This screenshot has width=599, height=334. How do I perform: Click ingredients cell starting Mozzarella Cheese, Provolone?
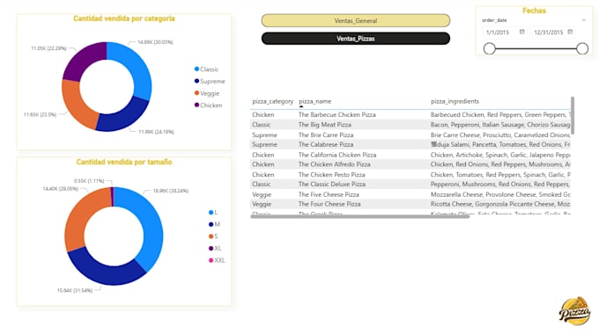pos(500,194)
